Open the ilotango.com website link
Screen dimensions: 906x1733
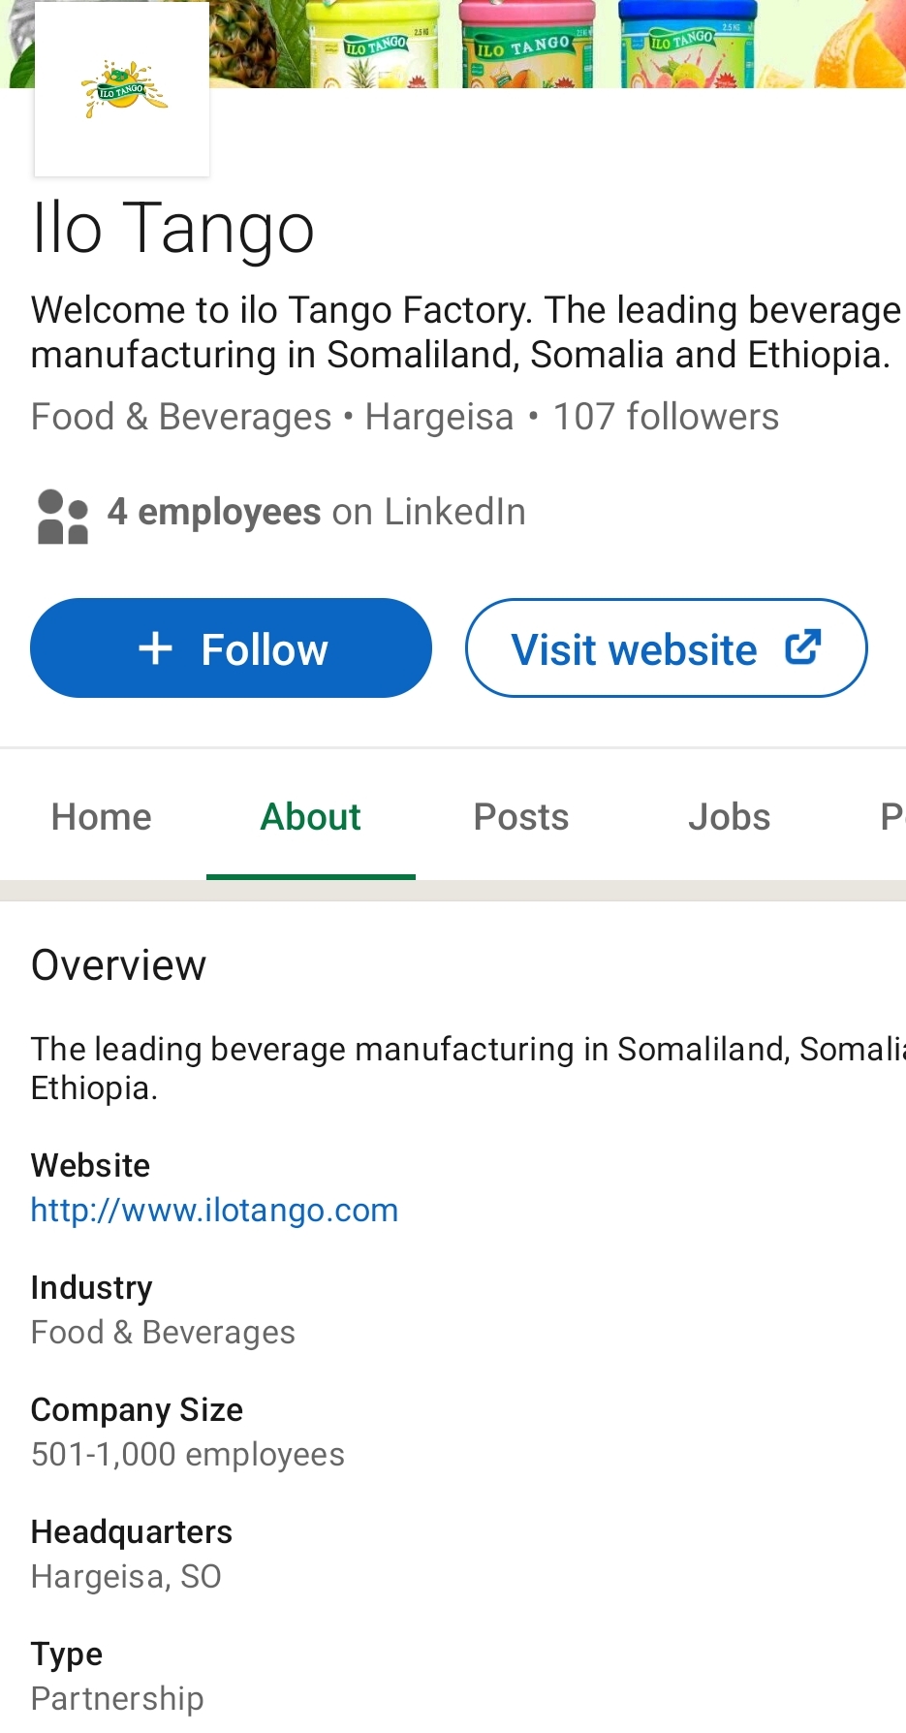click(x=214, y=1211)
